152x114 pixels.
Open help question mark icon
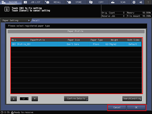[x=148, y=2]
